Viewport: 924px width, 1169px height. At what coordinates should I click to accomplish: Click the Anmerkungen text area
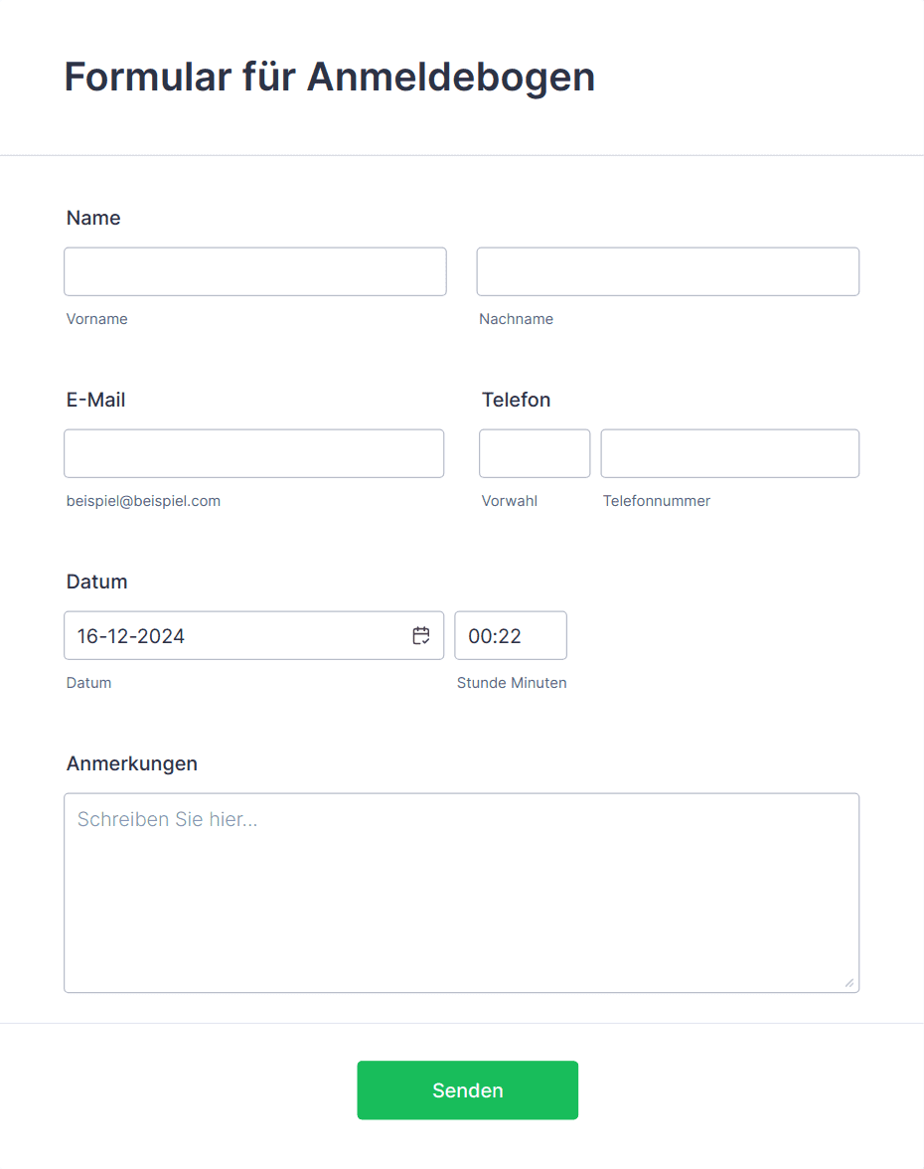(461, 893)
